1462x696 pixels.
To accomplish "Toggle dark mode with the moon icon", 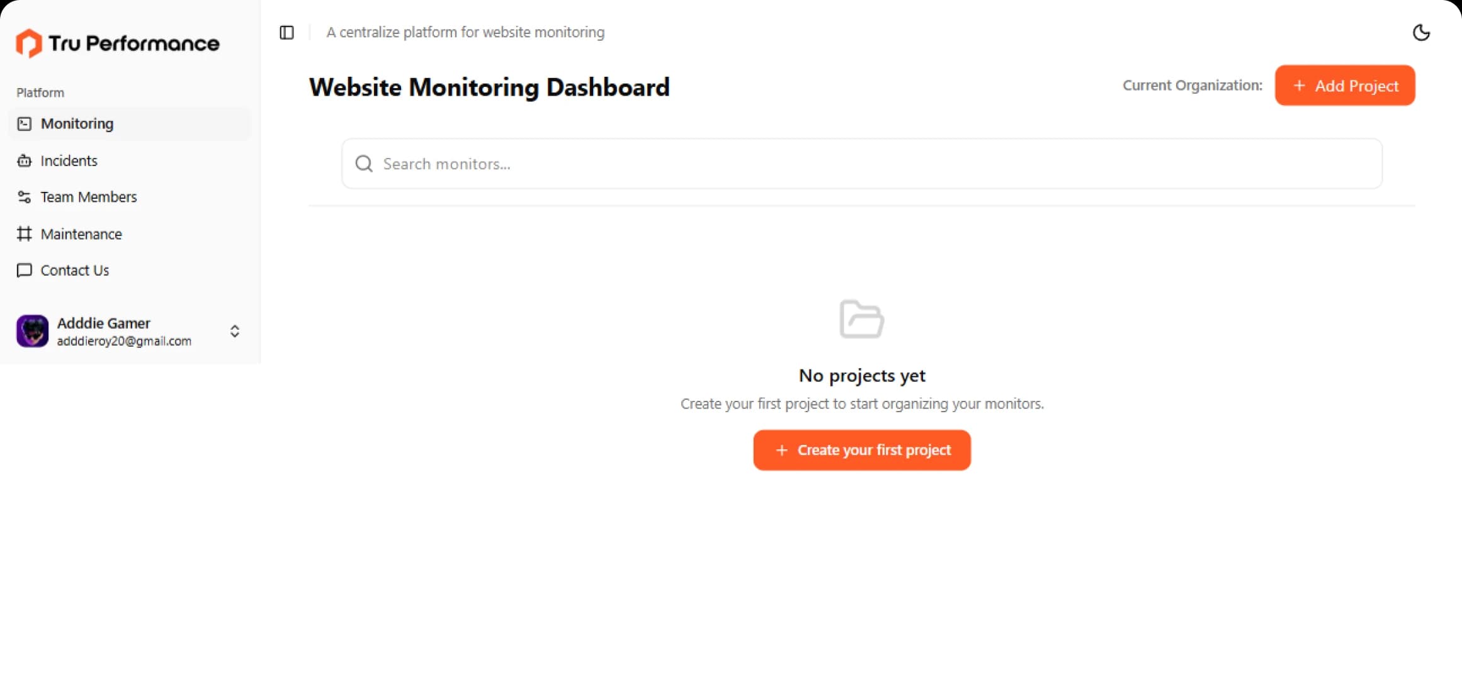I will click(x=1421, y=33).
